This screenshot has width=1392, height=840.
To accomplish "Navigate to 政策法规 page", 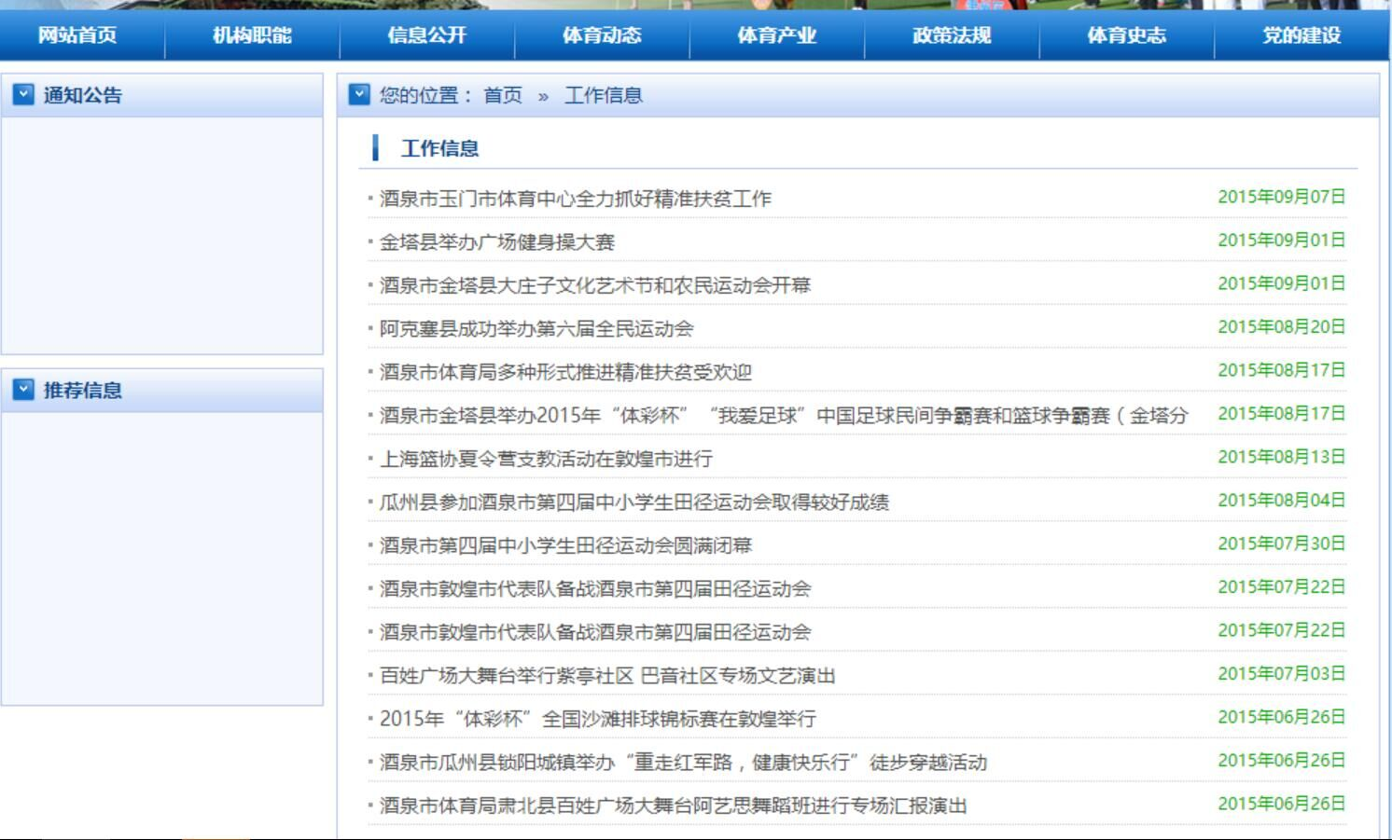I will [x=952, y=35].
